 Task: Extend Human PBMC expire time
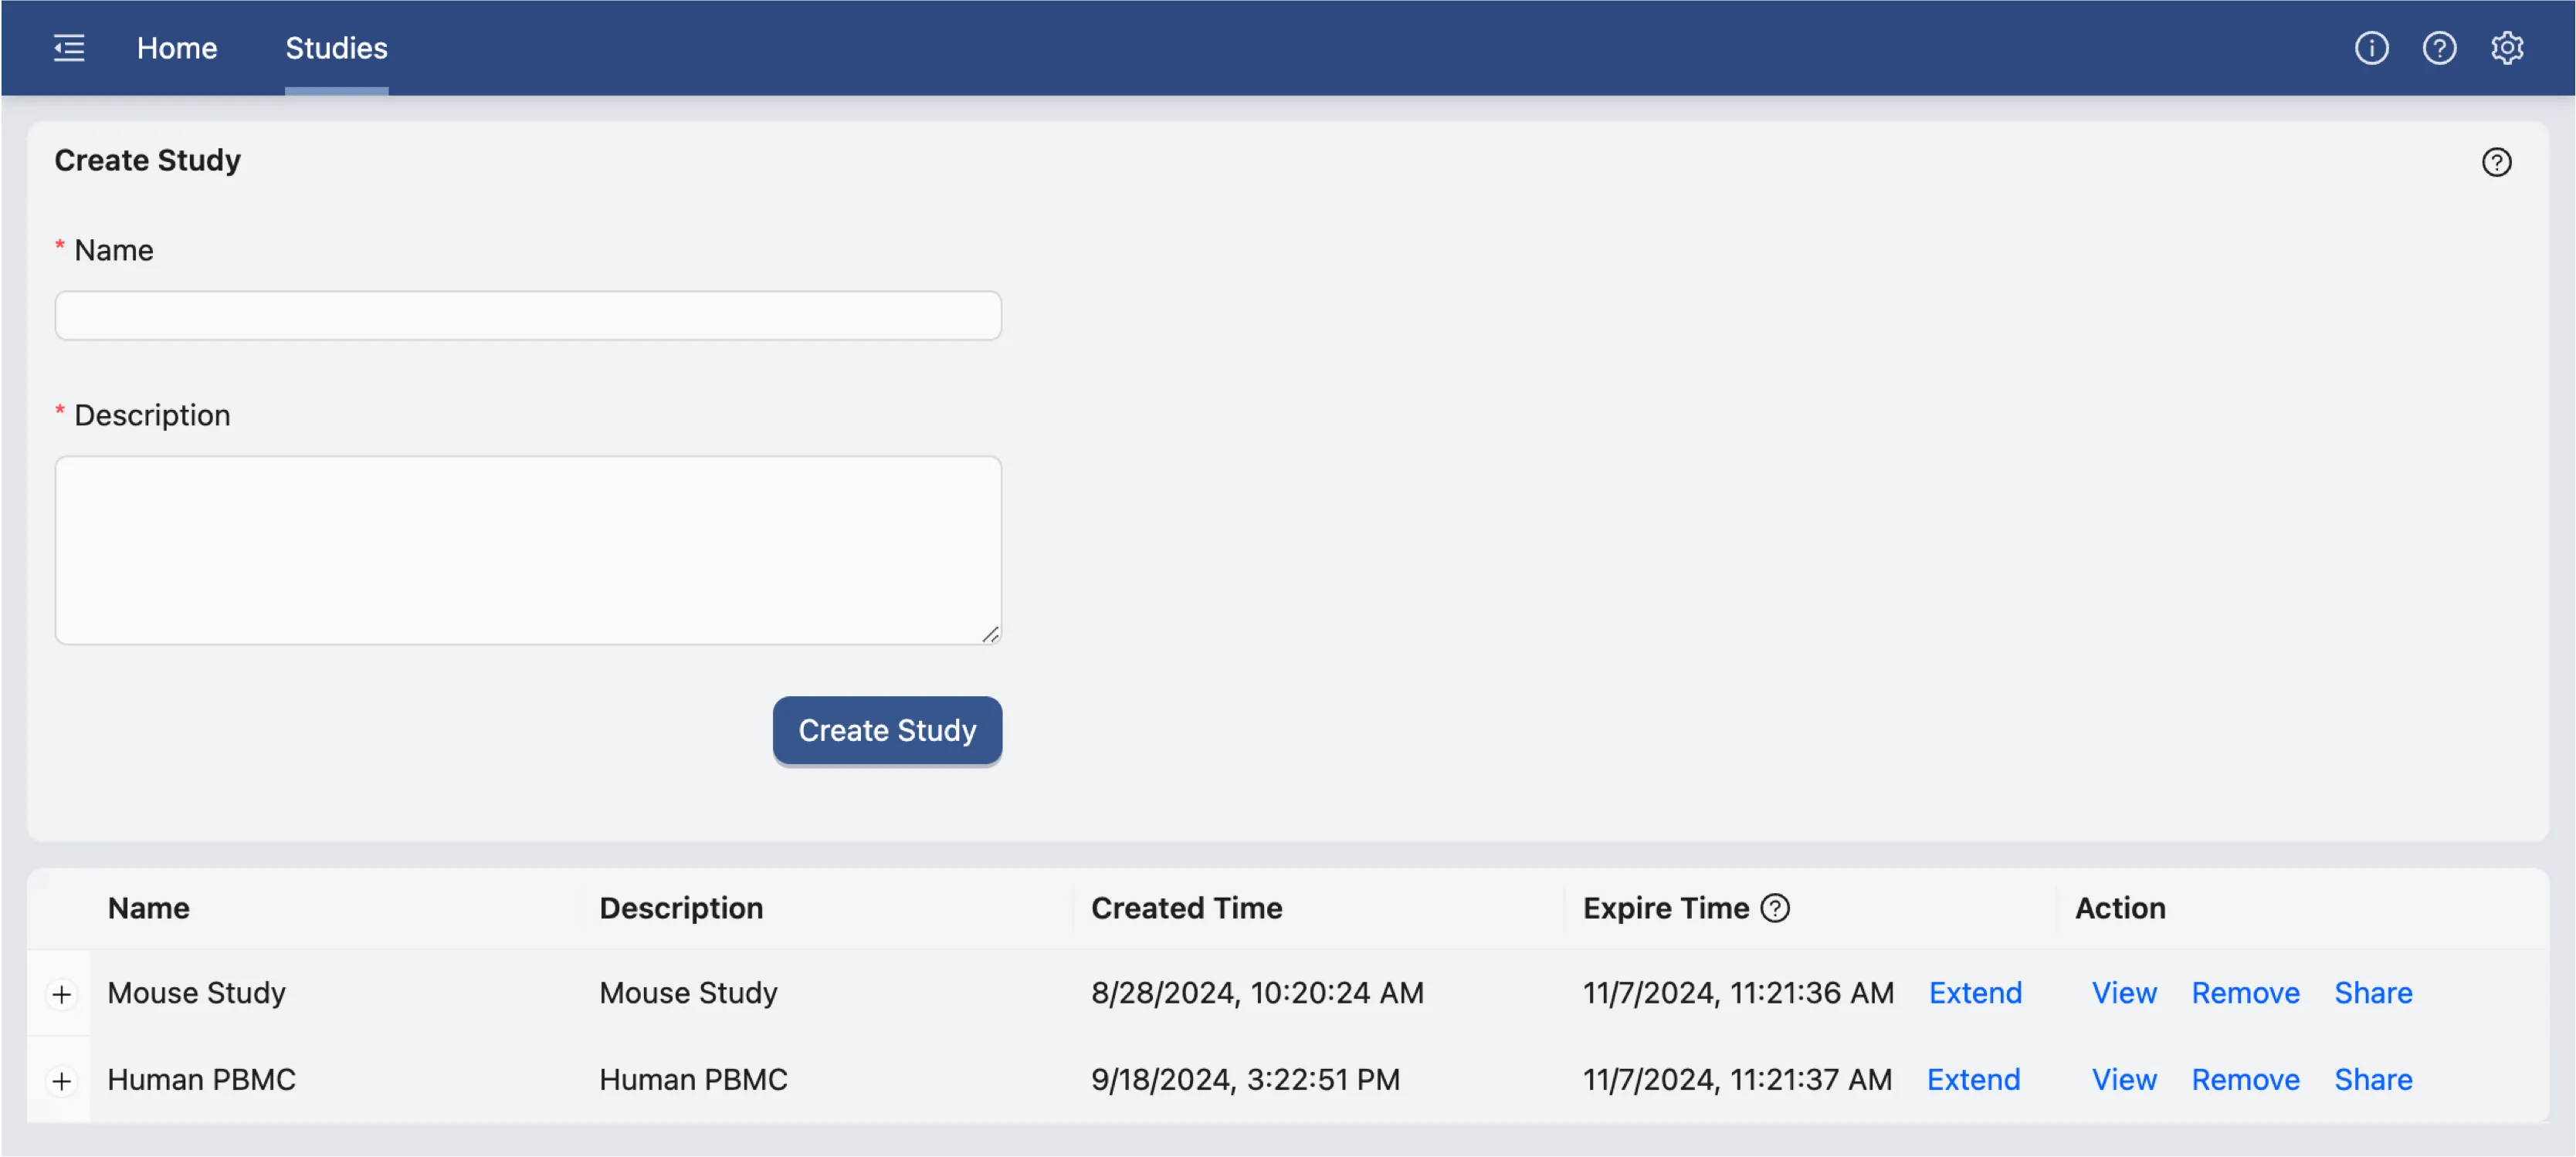coord(1973,1080)
